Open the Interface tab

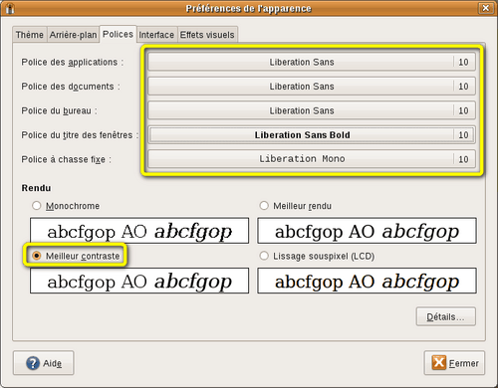point(156,35)
